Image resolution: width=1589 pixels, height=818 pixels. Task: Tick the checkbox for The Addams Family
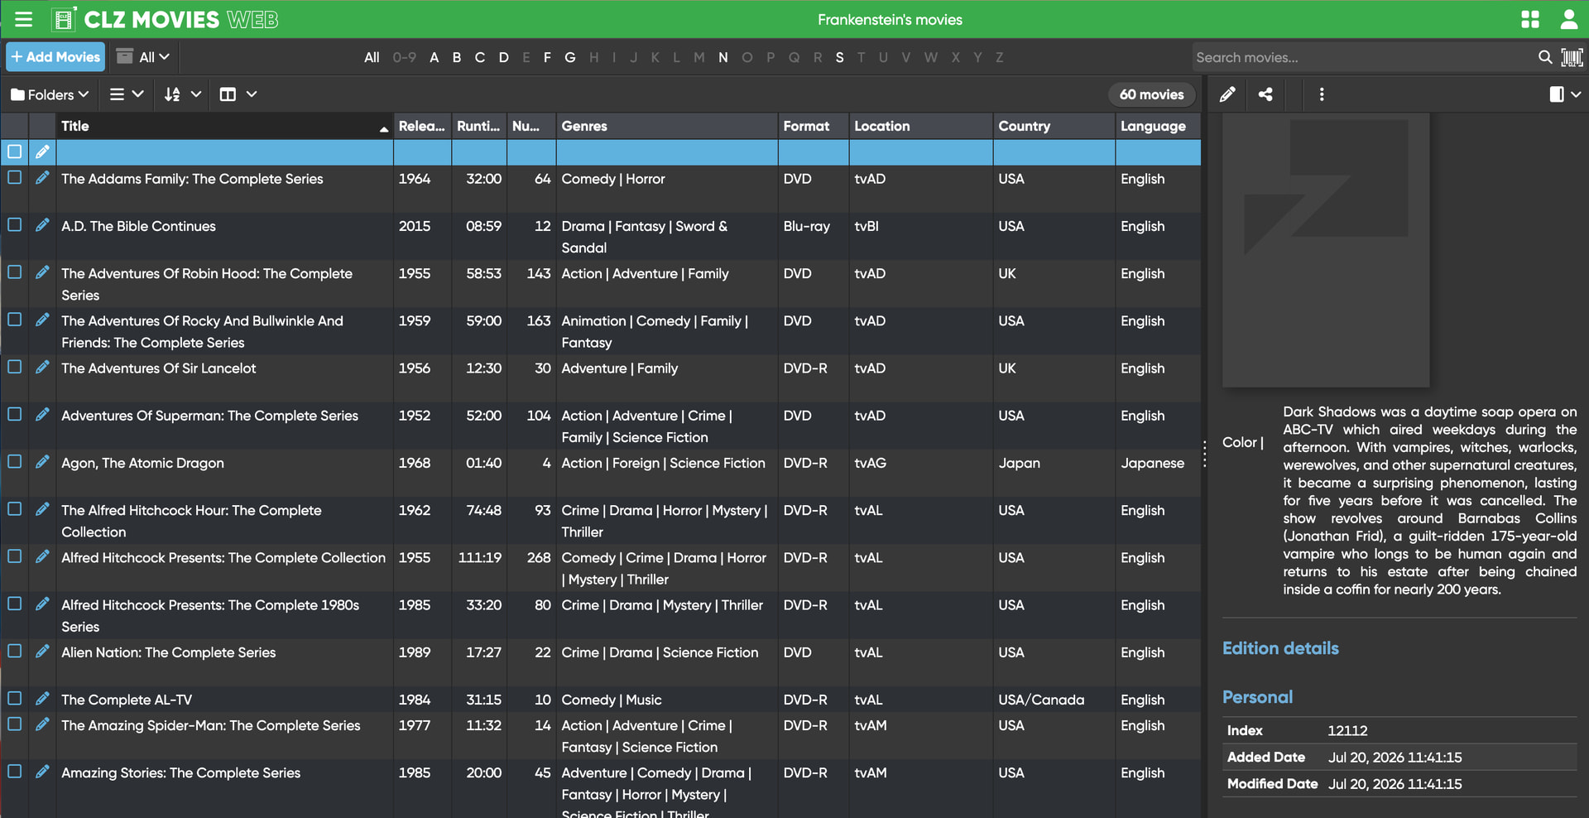(15, 177)
